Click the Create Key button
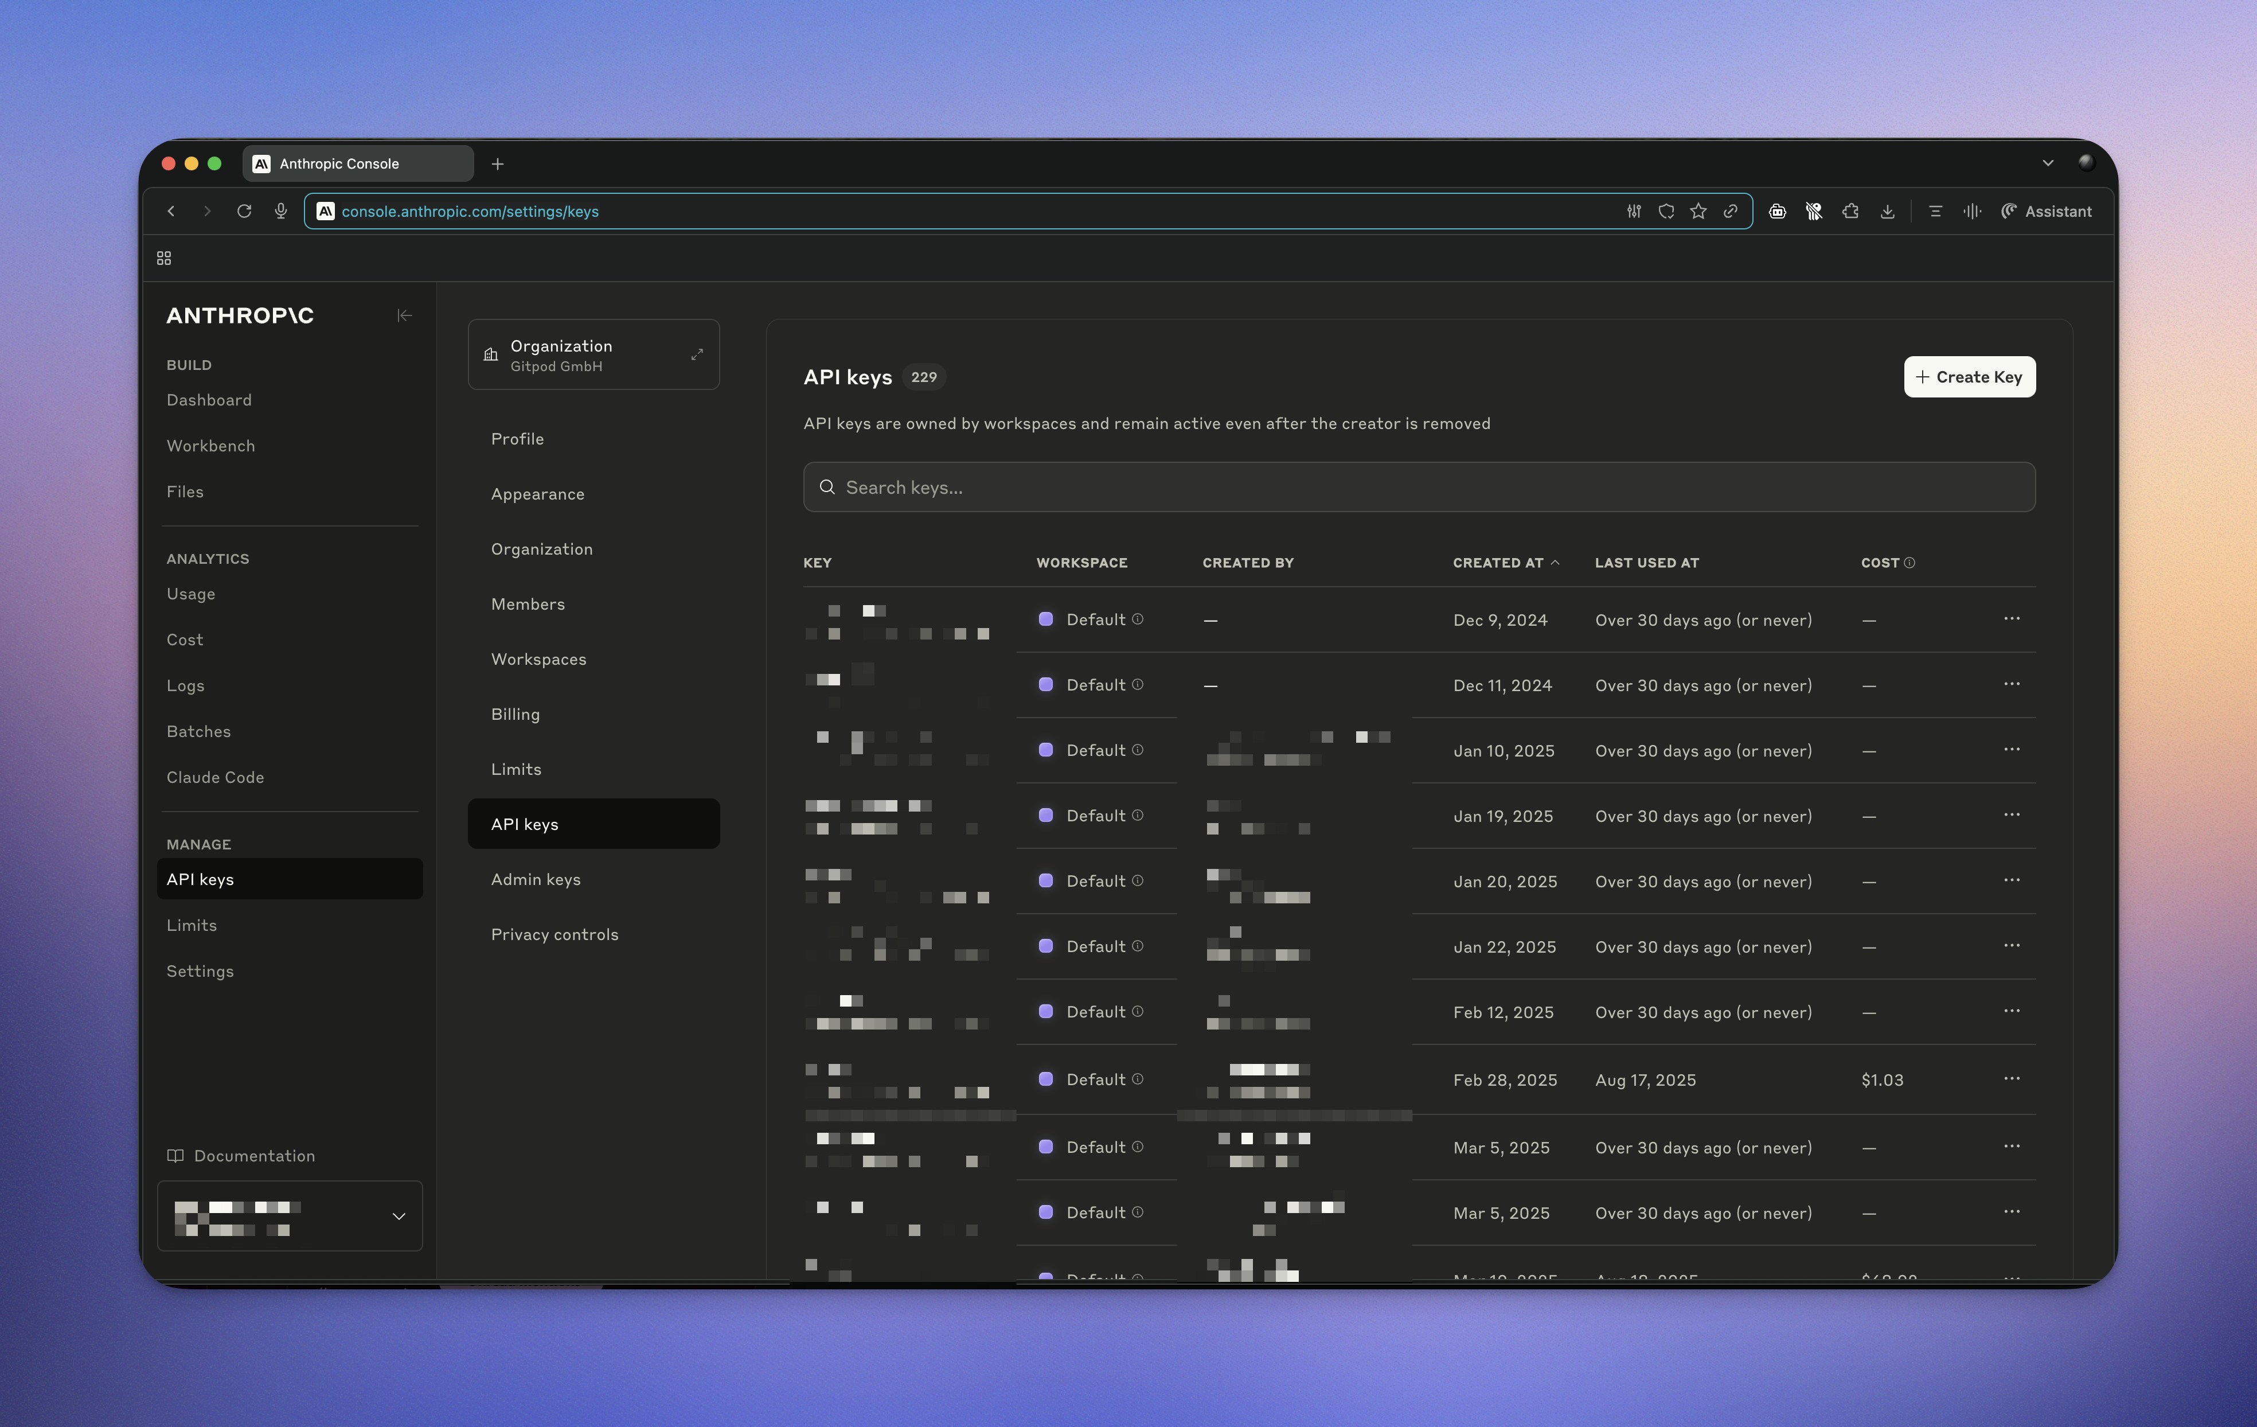 [x=1969, y=377]
